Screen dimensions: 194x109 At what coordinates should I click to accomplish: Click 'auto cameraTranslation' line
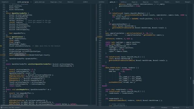(x=129, y=33)
